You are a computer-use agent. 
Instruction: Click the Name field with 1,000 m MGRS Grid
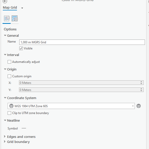(x=82, y=42)
